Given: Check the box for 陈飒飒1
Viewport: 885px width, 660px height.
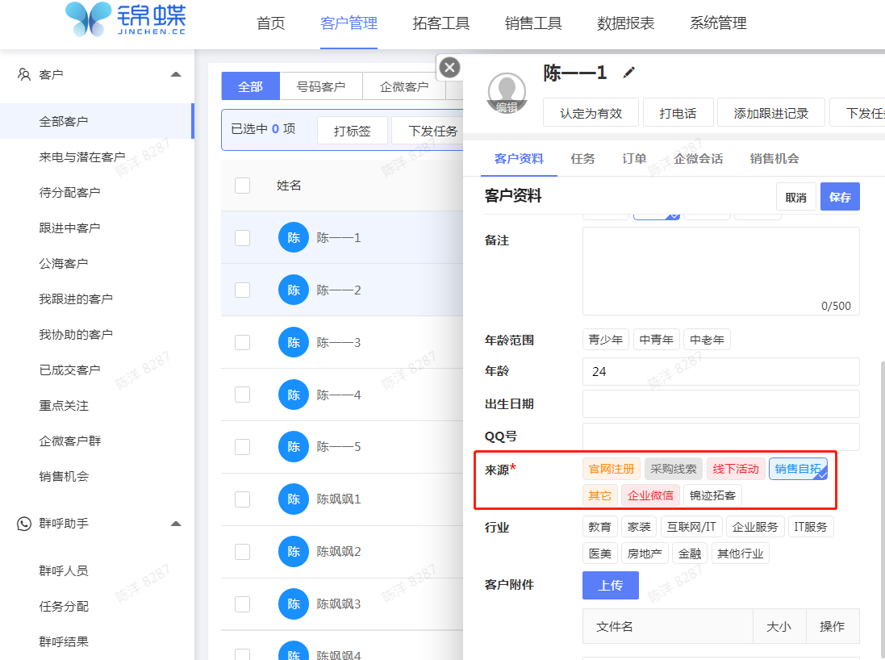Looking at the screenshot, I should pyautogui.click(x=242, y=499).
